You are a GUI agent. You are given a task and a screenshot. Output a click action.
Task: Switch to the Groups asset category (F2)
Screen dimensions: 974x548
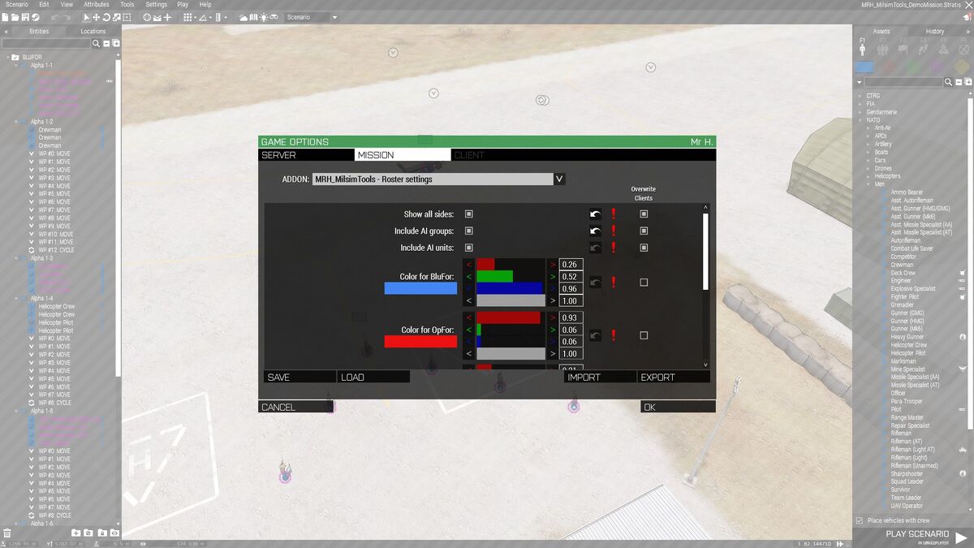882,50
